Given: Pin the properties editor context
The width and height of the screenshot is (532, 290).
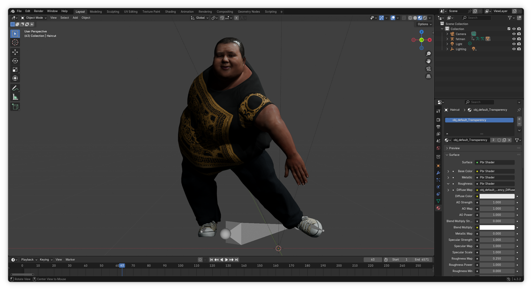Looking at the screenshot, I should [519, 110].
